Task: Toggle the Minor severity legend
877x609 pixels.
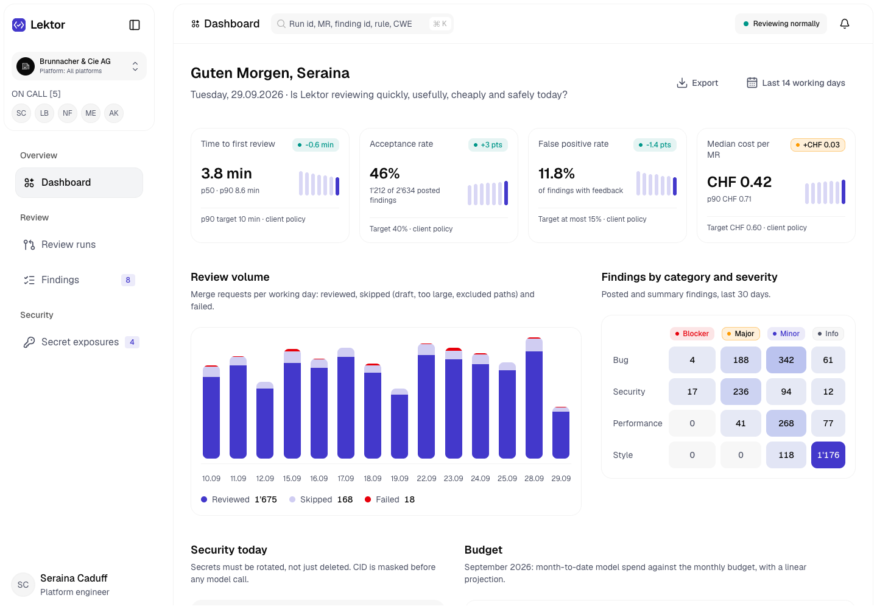Action: coord(786,334)
